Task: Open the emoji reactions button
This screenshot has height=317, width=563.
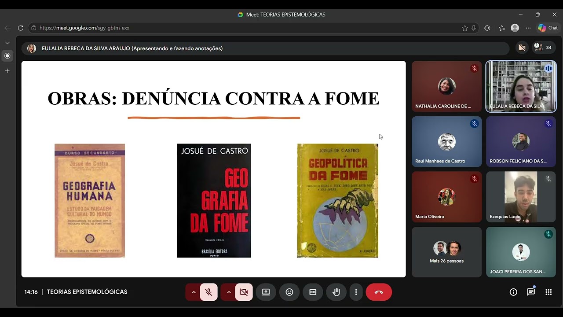Action: pyautogui.click(x=289, y=292)
